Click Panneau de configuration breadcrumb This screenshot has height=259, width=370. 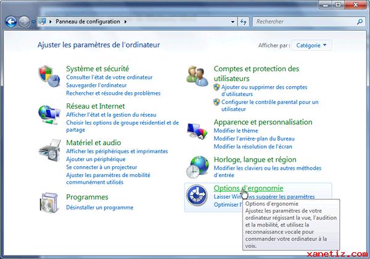click(88, 22)
